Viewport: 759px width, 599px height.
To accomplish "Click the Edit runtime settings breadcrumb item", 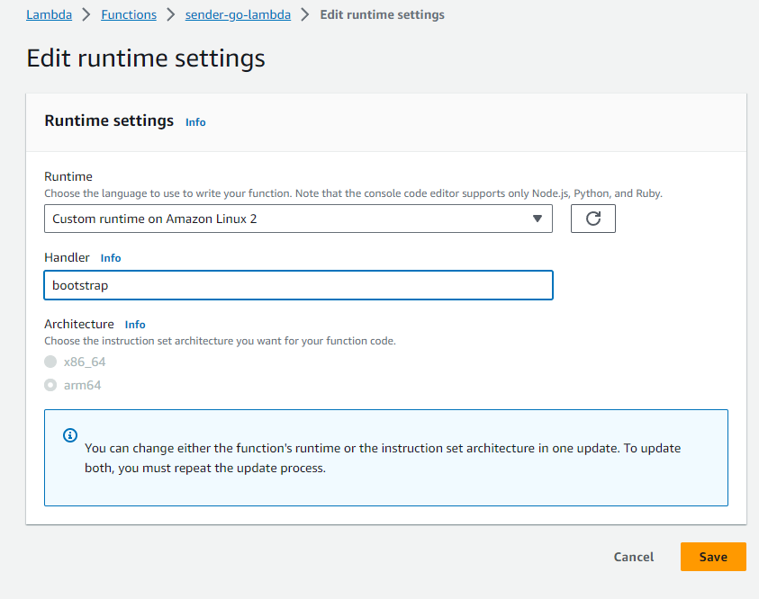I will click(383, 14).
